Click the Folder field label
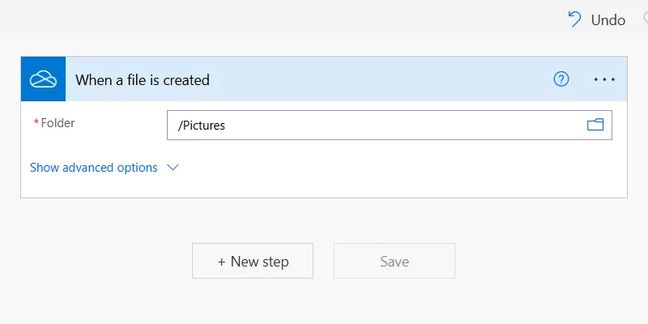648x324 pixels. click(58, 123)
